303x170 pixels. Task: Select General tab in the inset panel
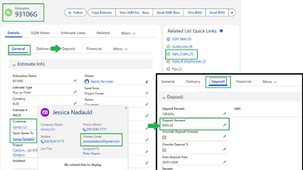tap(168, 82)
